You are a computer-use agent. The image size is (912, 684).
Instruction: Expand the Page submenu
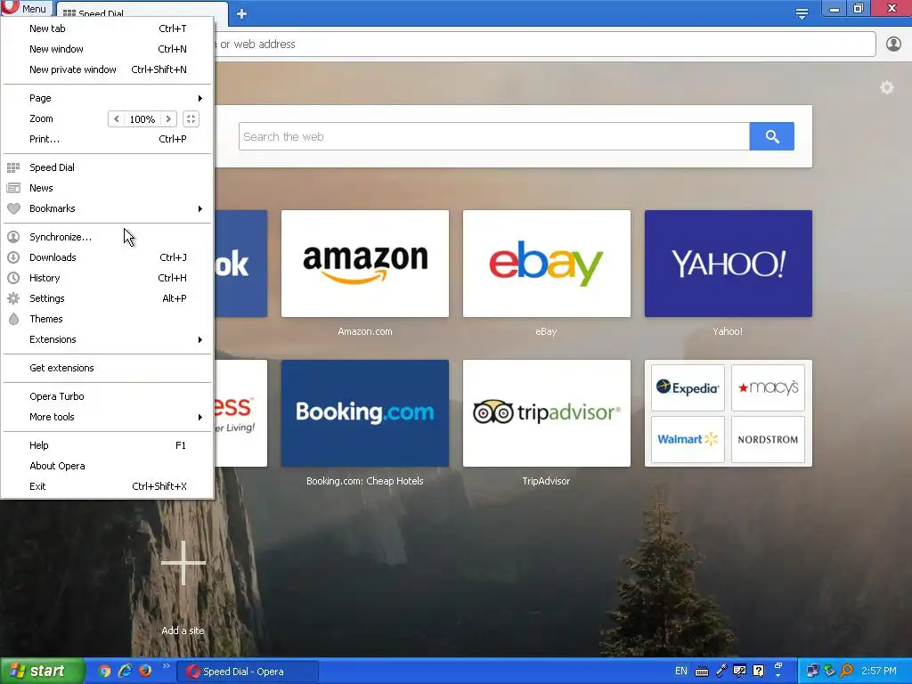108,98
